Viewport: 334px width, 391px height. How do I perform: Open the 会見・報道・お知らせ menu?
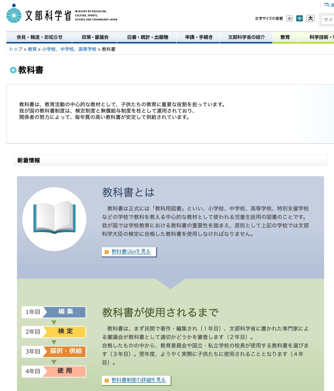[39, 37]
